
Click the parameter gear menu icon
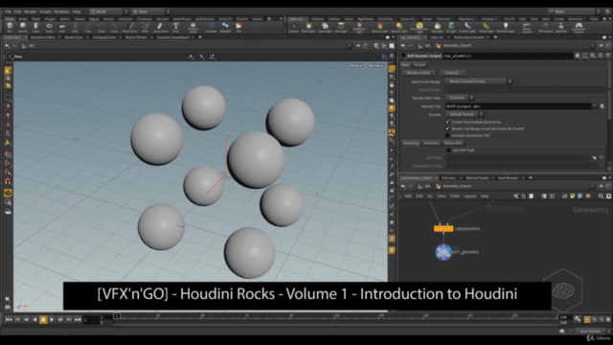578,56
